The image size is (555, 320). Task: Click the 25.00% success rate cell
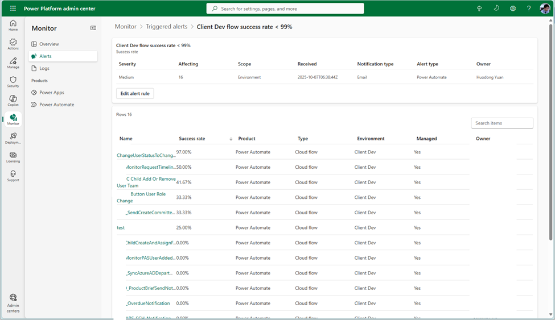[184, 228]
